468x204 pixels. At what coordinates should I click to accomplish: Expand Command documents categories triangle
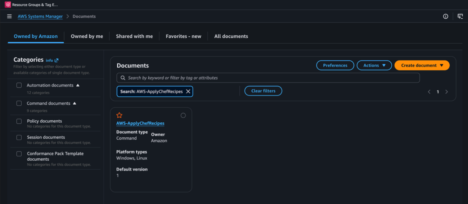pyautogui.click(x=74, y=103)
